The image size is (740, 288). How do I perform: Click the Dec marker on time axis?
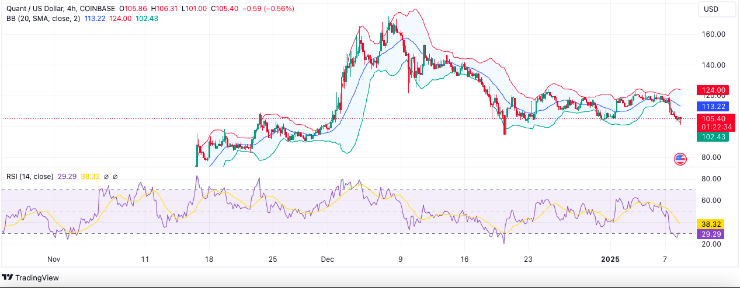click(327, 258)
